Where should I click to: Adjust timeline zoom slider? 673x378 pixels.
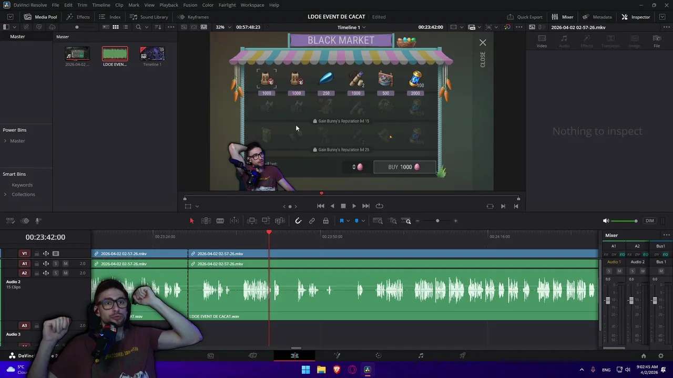(437, 221)
